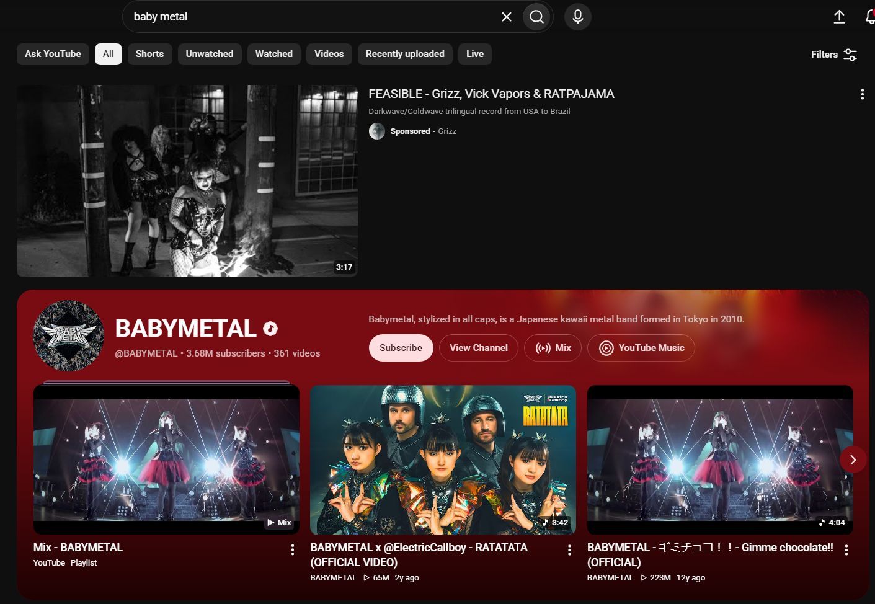Open the Mix - BABYMETAL playlist thumbnail
This screenshot has height=604, width=875.
pos(166,460)
